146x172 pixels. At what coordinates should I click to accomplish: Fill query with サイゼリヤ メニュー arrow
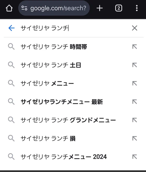tap(134, 83)
